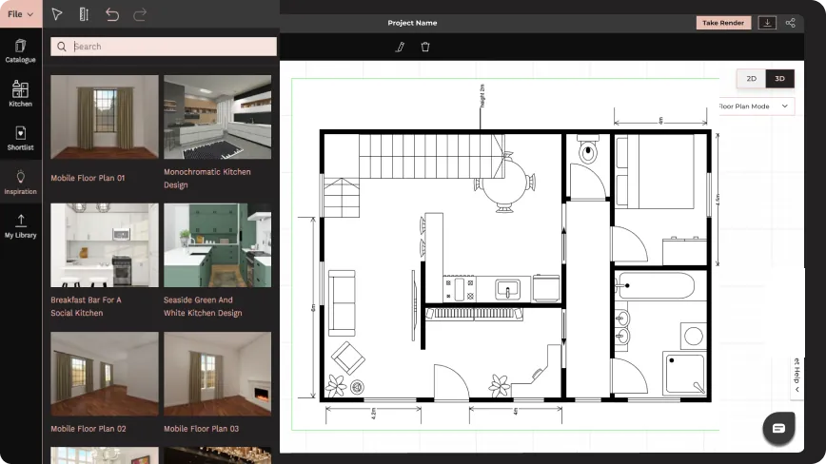Select the kitchen stove cooktop
The height and width of the screenshot is (464, 826).
tap(459, 289)
